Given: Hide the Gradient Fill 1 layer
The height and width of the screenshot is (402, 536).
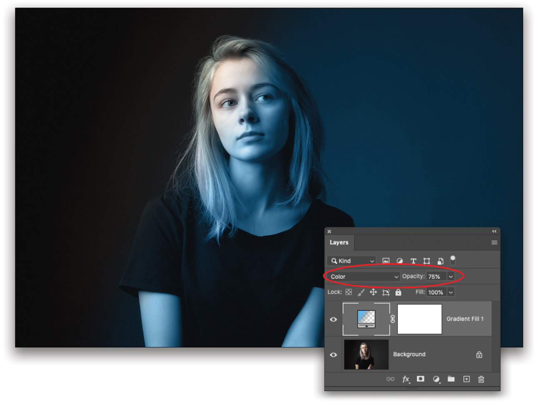Looking at the screenshot, I should pos(334,319).
